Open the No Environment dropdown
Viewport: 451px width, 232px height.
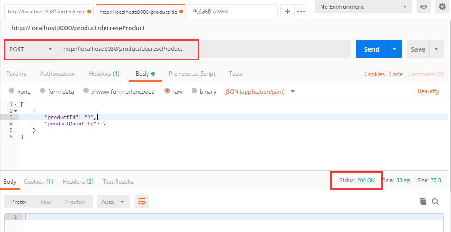click(364, 6)
